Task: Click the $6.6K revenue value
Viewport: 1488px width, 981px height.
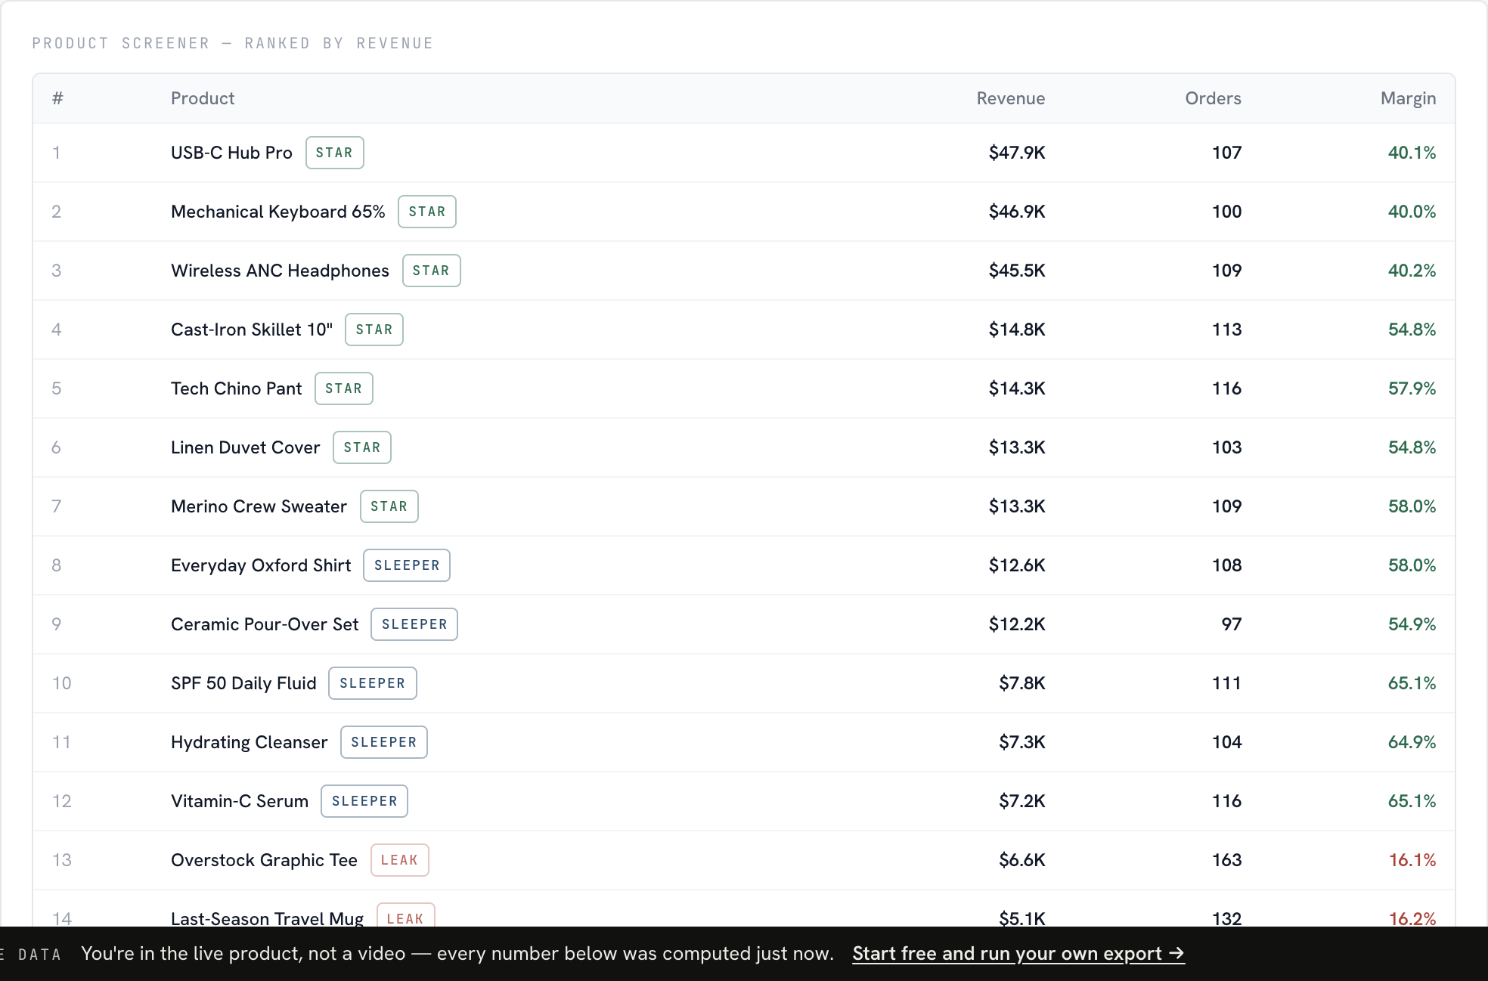Action: [x=1022, y=860]
